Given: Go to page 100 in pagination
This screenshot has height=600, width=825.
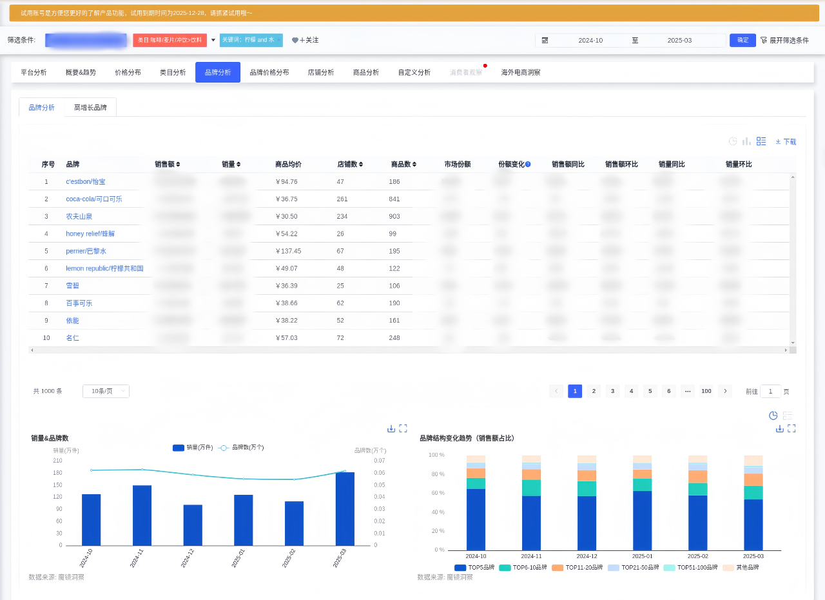Looking at the screenshot, I should [x=706, y=391].
